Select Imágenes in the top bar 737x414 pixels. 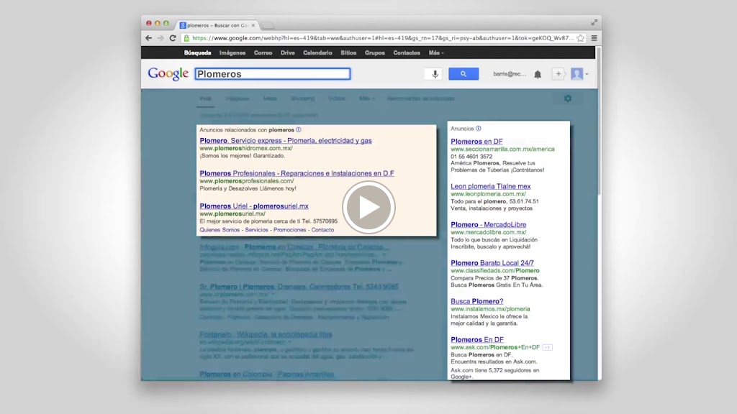pos(232,52)
